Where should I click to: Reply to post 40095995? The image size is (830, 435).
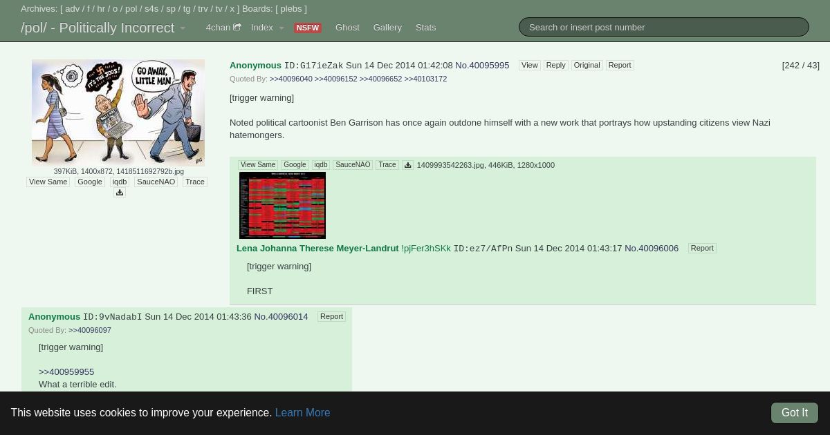pos(556,65)
